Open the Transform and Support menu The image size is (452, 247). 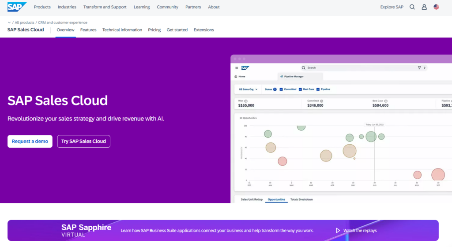coord(105,7)
